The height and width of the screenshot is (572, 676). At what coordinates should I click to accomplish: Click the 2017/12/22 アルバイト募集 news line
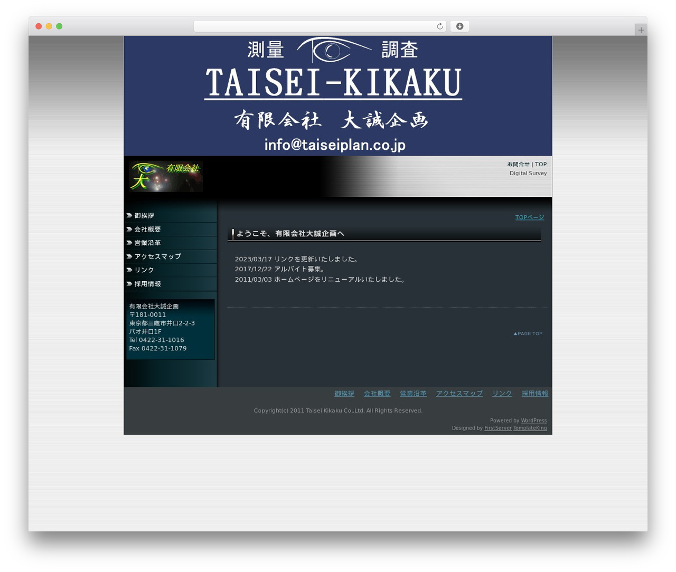point(281,269)
